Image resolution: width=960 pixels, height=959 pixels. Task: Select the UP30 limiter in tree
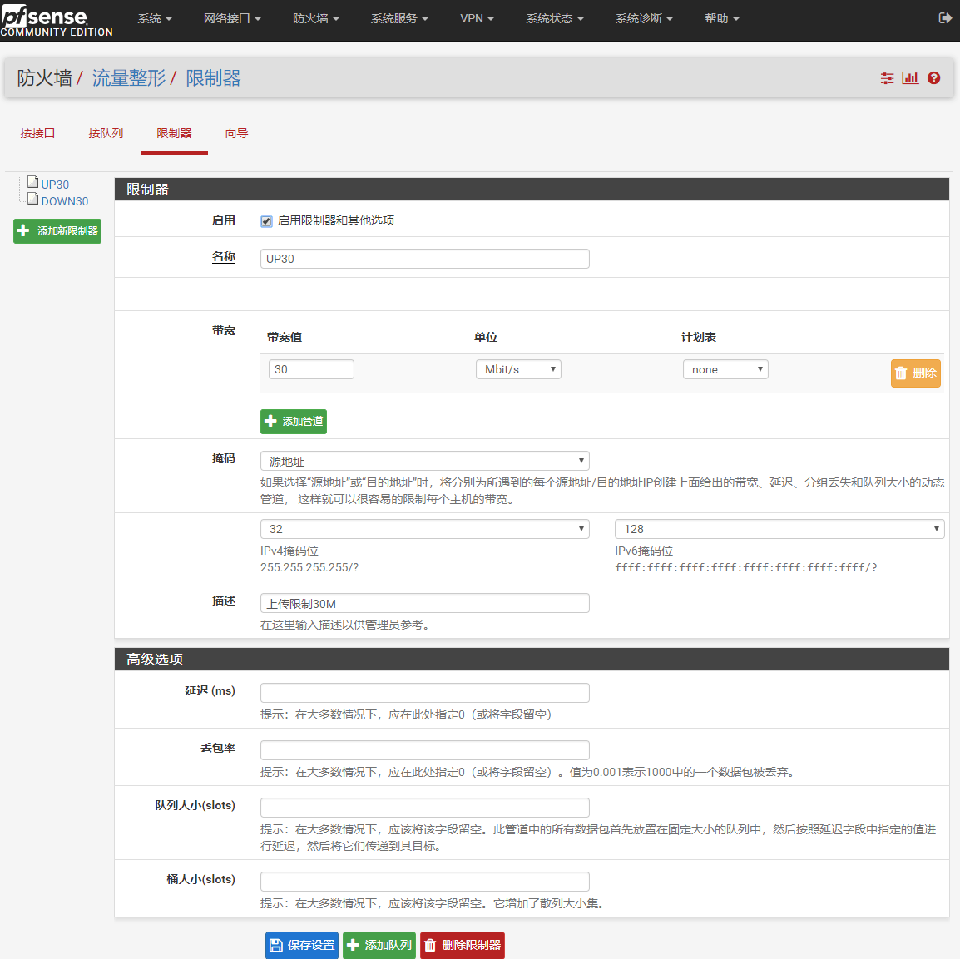tap(55, 185)
